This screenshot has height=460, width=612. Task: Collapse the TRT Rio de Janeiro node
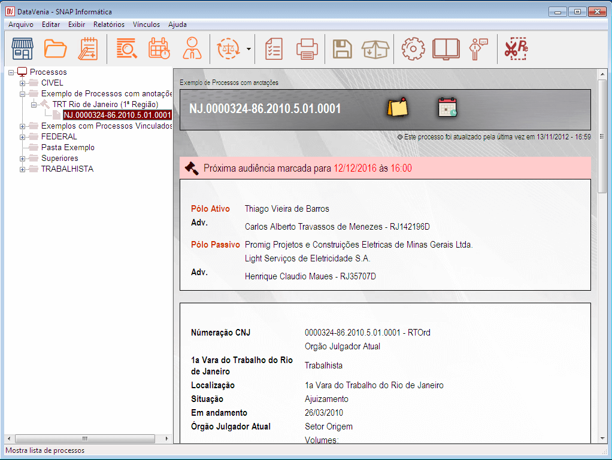coord(34,105)
